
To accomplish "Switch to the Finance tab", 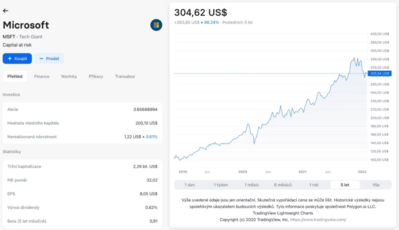I will 42,76.
